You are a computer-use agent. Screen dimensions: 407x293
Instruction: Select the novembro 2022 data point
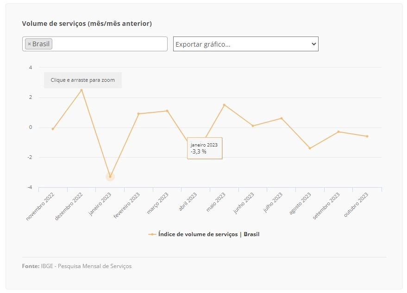point(53,129)
